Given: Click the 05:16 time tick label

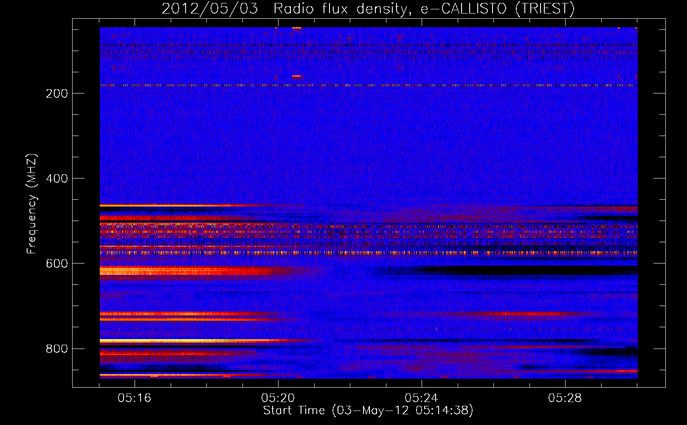Looking at the screenshot, I should click(x=135, y=398).
